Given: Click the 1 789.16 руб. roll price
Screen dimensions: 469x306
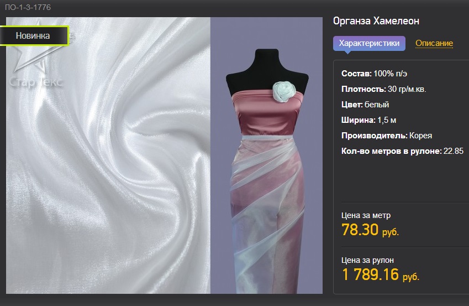Looking at the screenshot, I should coord(381,274).
